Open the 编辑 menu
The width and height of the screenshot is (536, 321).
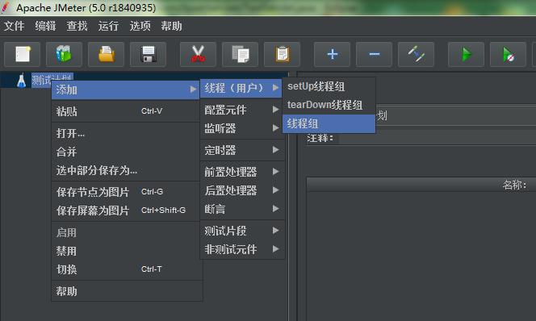click(45, 26)
